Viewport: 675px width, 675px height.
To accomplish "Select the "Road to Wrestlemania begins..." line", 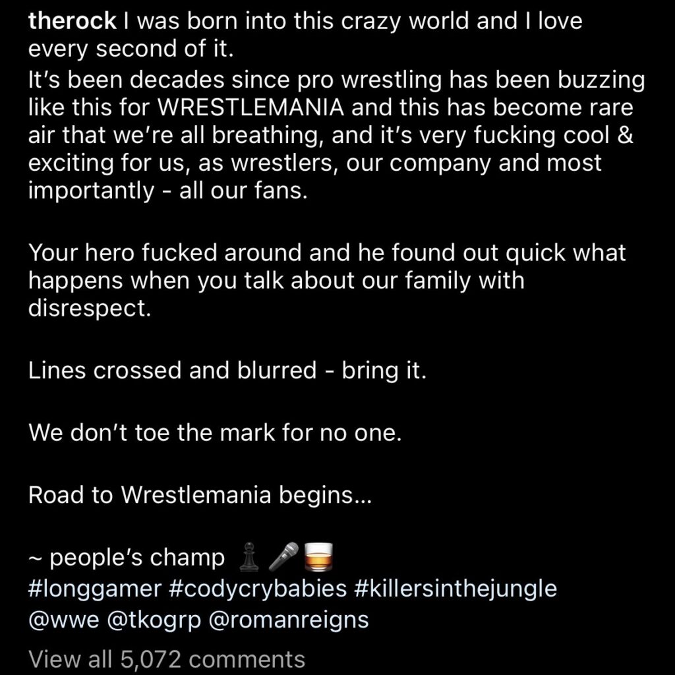I will click(x=200, y=495).
